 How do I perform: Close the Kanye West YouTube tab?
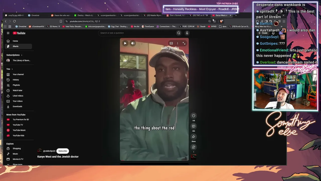(x=230, y=15)
